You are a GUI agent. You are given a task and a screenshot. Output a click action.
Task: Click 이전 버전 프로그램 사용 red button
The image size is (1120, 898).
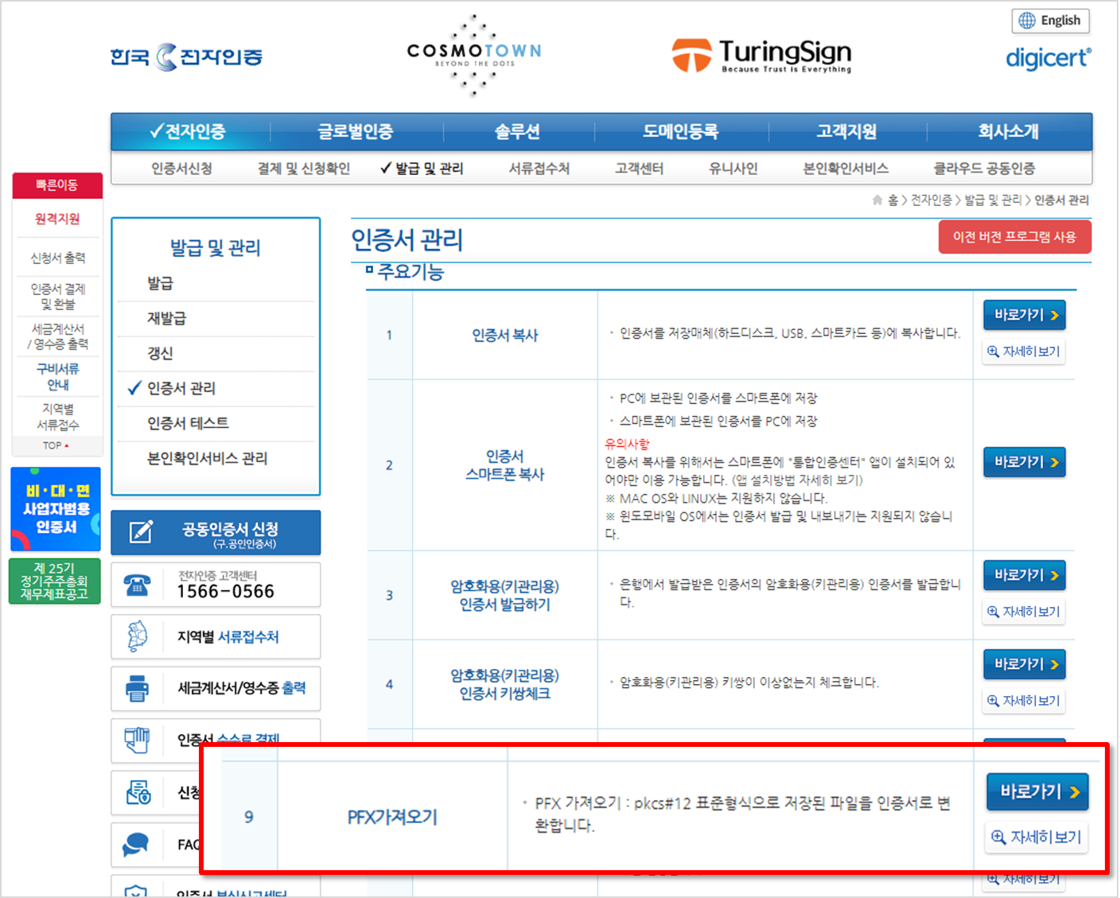[x=1014, y=237]
